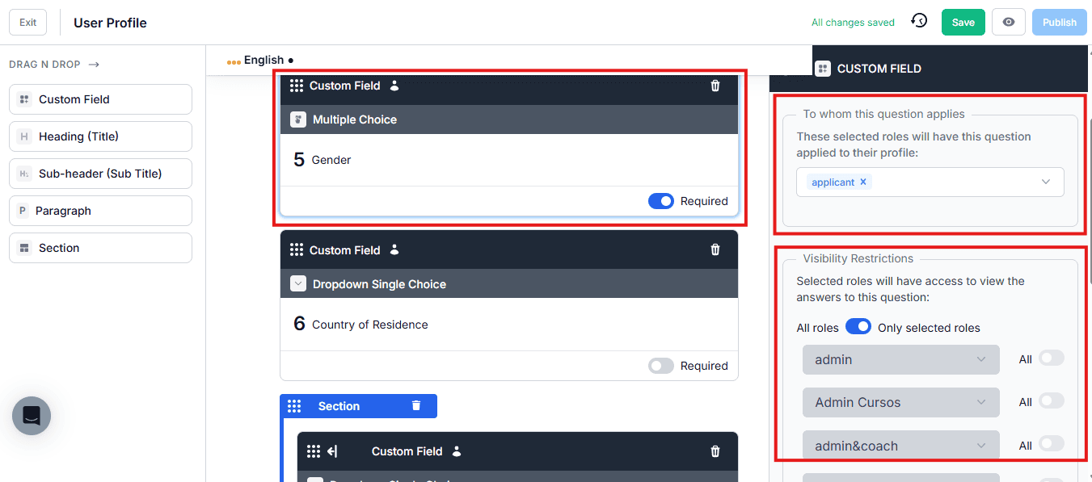Click the drag handle icon on the Section block
This screenshot has width=1092, height=482.
click(294, 405)
